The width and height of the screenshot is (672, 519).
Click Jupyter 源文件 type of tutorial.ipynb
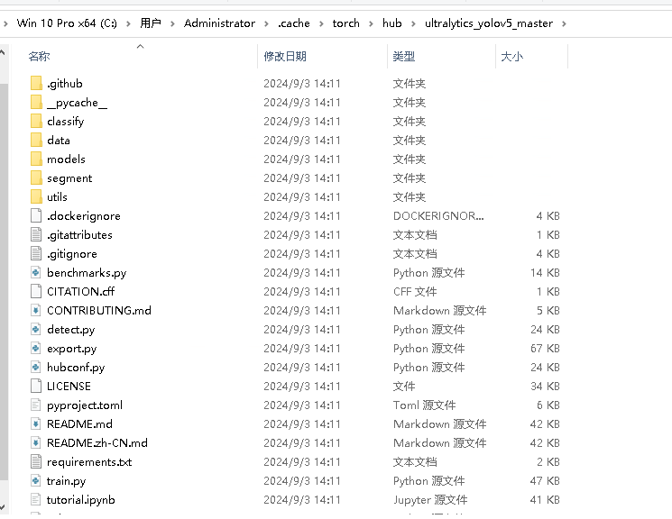[430, 500]
